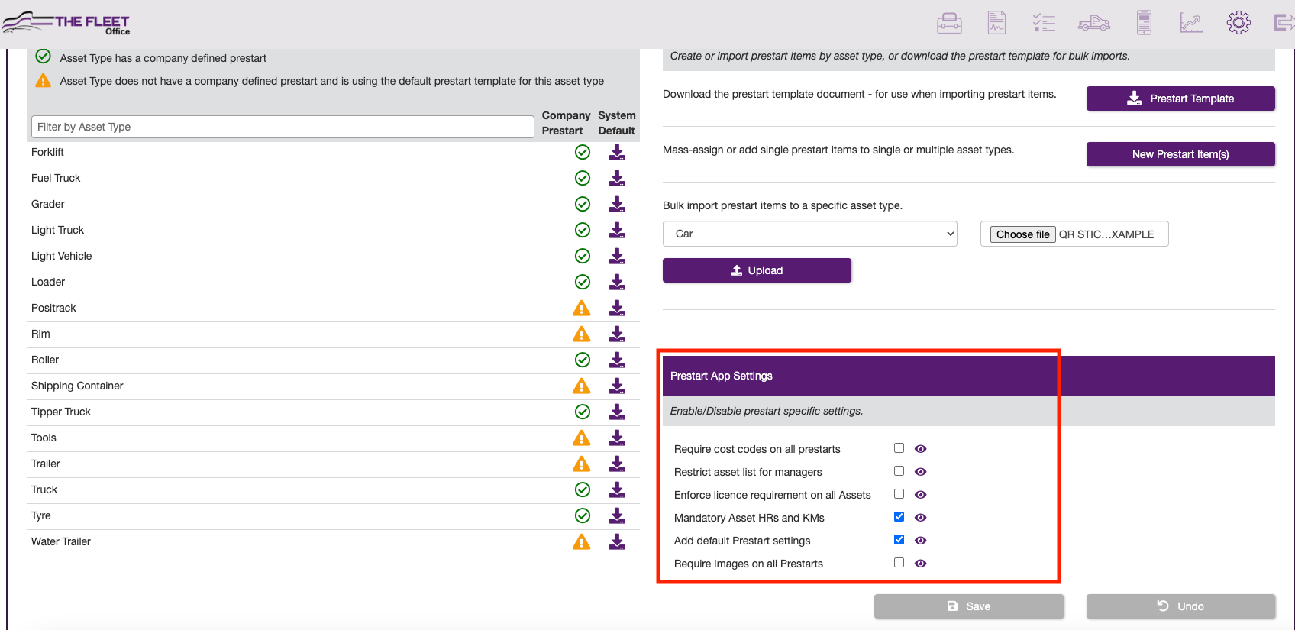Open the vehicle fleet icon in header

click(x=1094, y=23)
